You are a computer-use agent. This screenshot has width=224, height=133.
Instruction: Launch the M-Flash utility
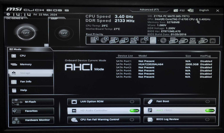33,102
